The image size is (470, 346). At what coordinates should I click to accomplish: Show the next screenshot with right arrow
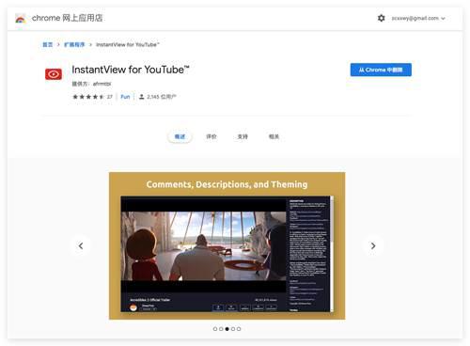pyautogui.click(x=373, y=245)
